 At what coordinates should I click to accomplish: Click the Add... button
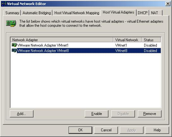pyautogui.click(x=21, y=114)
